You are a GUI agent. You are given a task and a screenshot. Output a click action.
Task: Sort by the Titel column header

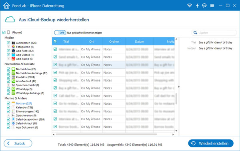[66, 42]
